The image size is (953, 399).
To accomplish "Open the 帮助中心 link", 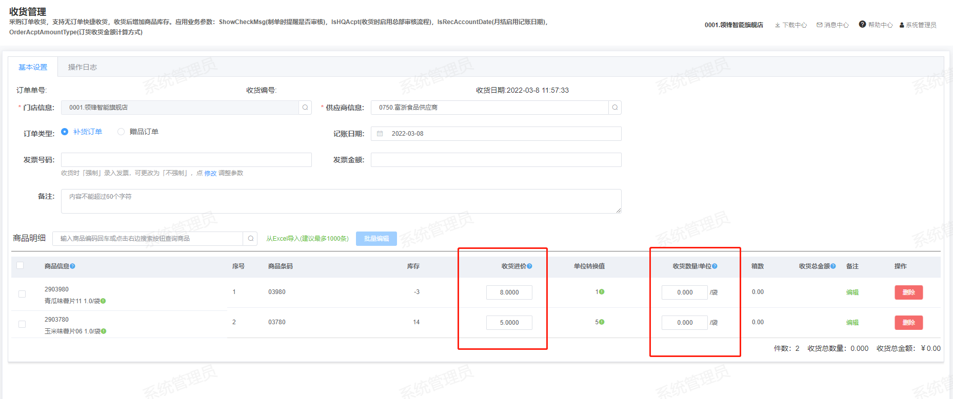I will click(881, 25).
